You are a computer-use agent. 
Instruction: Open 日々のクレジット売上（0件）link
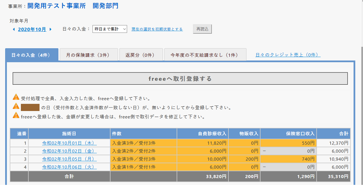click(288, 55)
